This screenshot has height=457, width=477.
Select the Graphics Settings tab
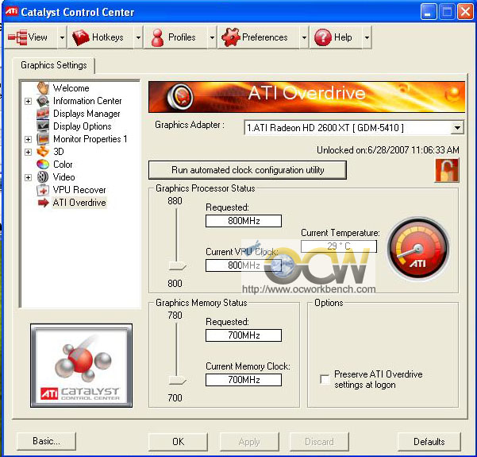pyautogui.click(x=53, y=65)
